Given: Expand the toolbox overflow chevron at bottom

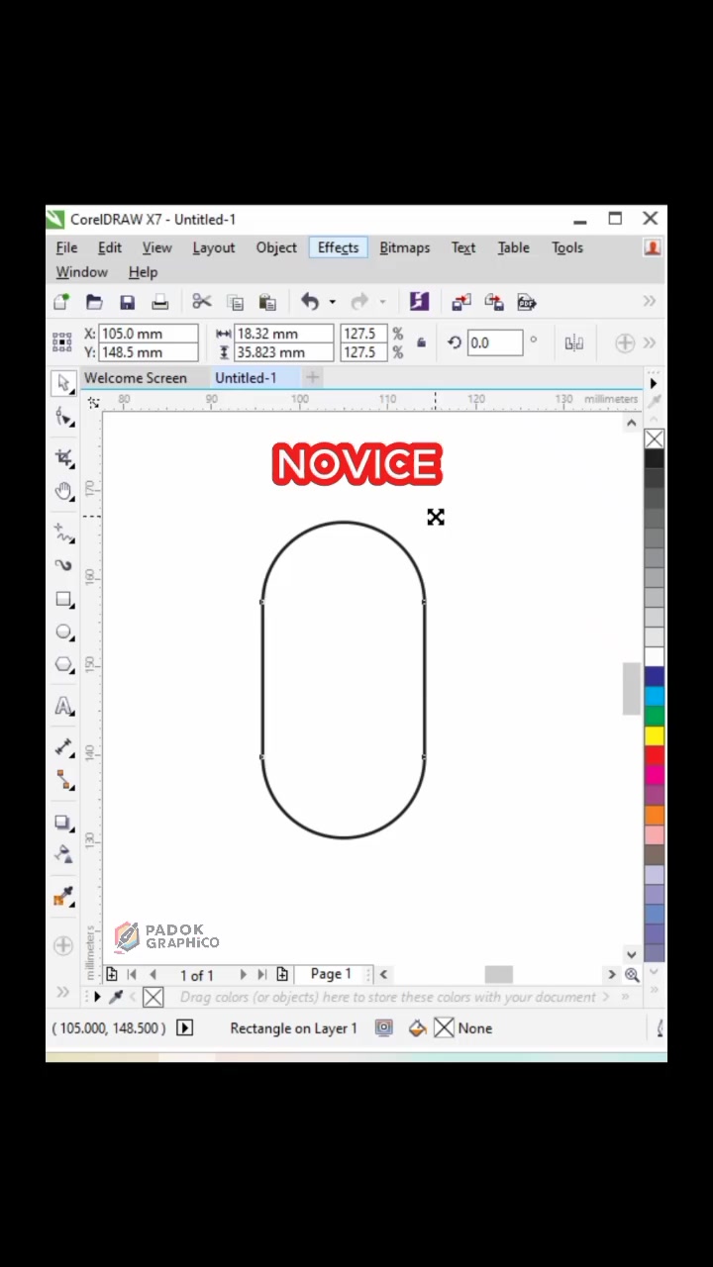Looking at the screenshot, I should pyautogui.click(x=63, y=993).
